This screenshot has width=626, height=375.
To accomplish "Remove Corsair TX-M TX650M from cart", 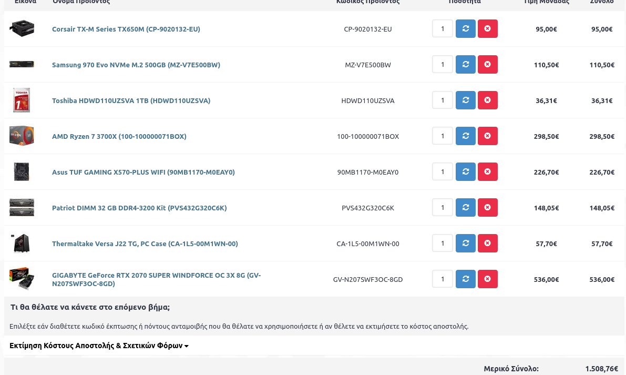I will [x=487, y=29].
